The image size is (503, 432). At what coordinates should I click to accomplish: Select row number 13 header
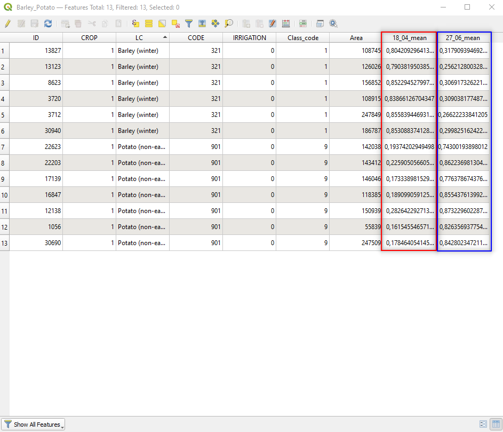pos(4,243)
